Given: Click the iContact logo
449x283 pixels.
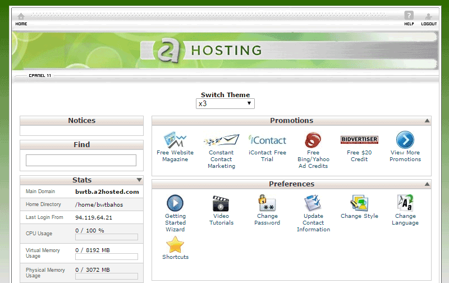Looking at the screenshot, I should coord(267,140).
